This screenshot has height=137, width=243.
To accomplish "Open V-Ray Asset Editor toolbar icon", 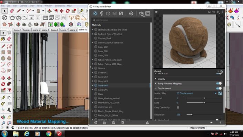I will coord(4,18).
